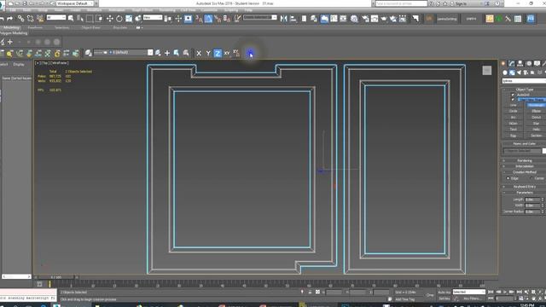
Task: Expand the Rendering rollout
Action: 524,160
